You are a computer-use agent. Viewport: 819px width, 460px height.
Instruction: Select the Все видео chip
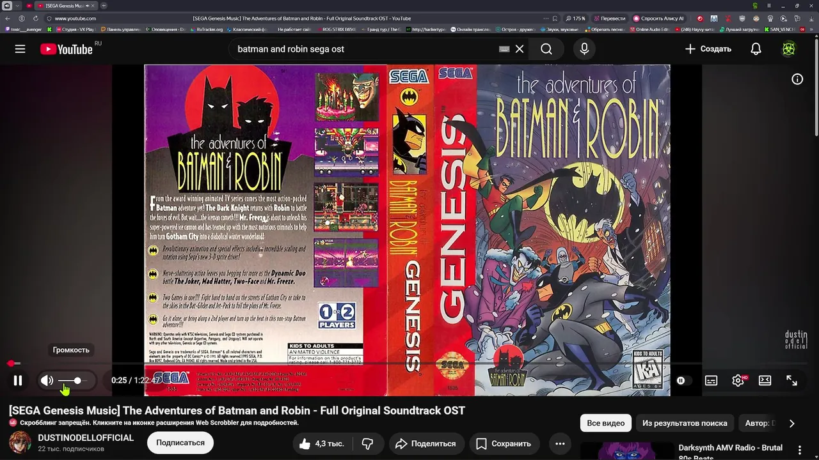(x=605, y=423)
